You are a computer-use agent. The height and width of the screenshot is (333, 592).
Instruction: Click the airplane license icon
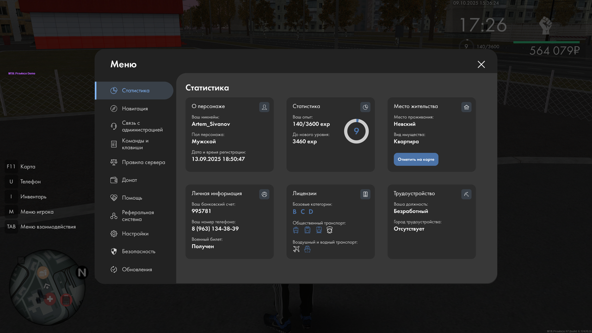pyautogui.click(x=296, y=249)
